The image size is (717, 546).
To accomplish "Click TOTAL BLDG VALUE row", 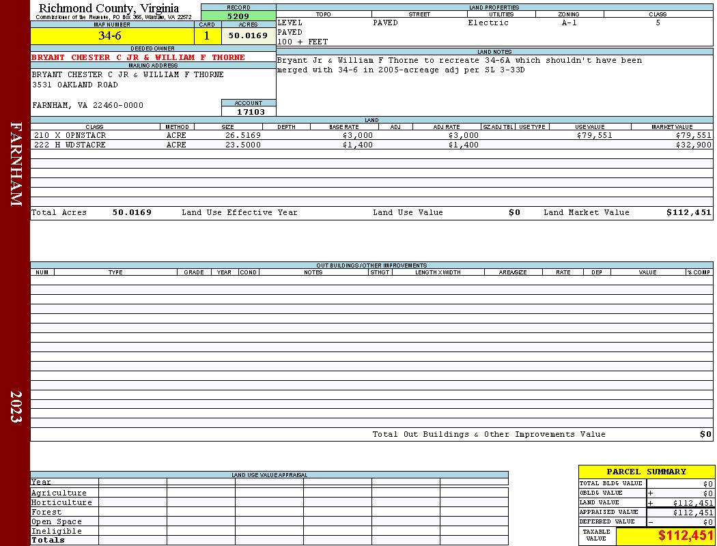I will 646,484.
